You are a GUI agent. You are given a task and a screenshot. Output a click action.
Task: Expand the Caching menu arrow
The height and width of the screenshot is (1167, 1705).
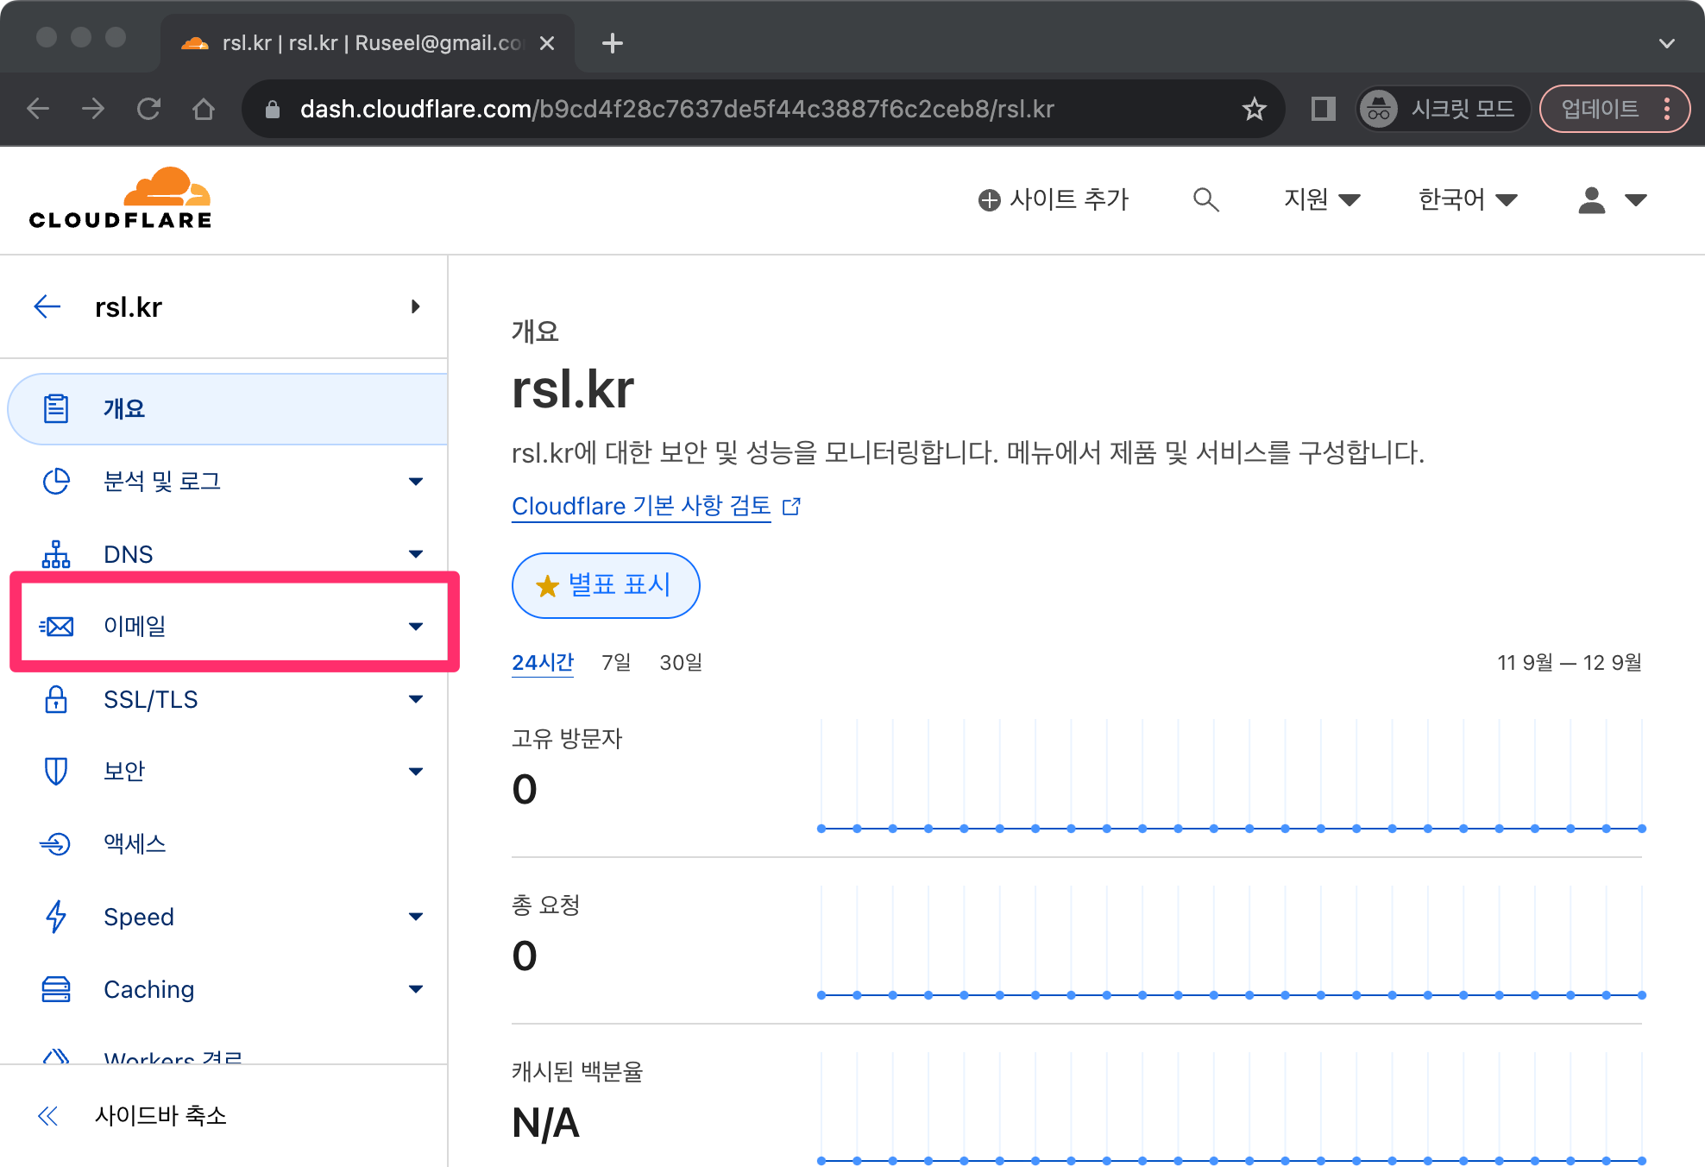[416, 989]
